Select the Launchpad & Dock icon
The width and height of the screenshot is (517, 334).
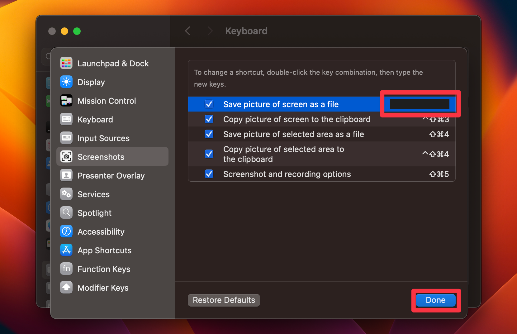(x=66, y=63)
